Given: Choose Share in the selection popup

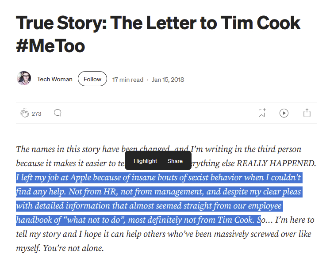Looking at the screenshot, I should coord(175,161).
